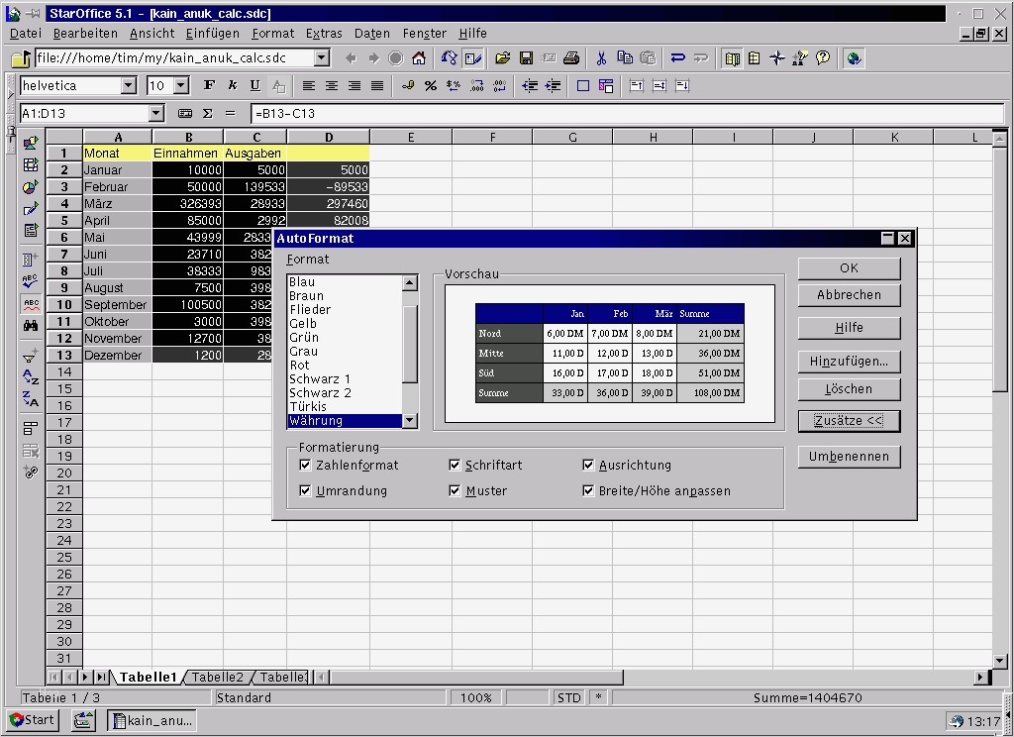Uncheck the Umrandung checkbox
Image resolution: width=1014 pixels, height=737 pixels.
click(305, 491)
